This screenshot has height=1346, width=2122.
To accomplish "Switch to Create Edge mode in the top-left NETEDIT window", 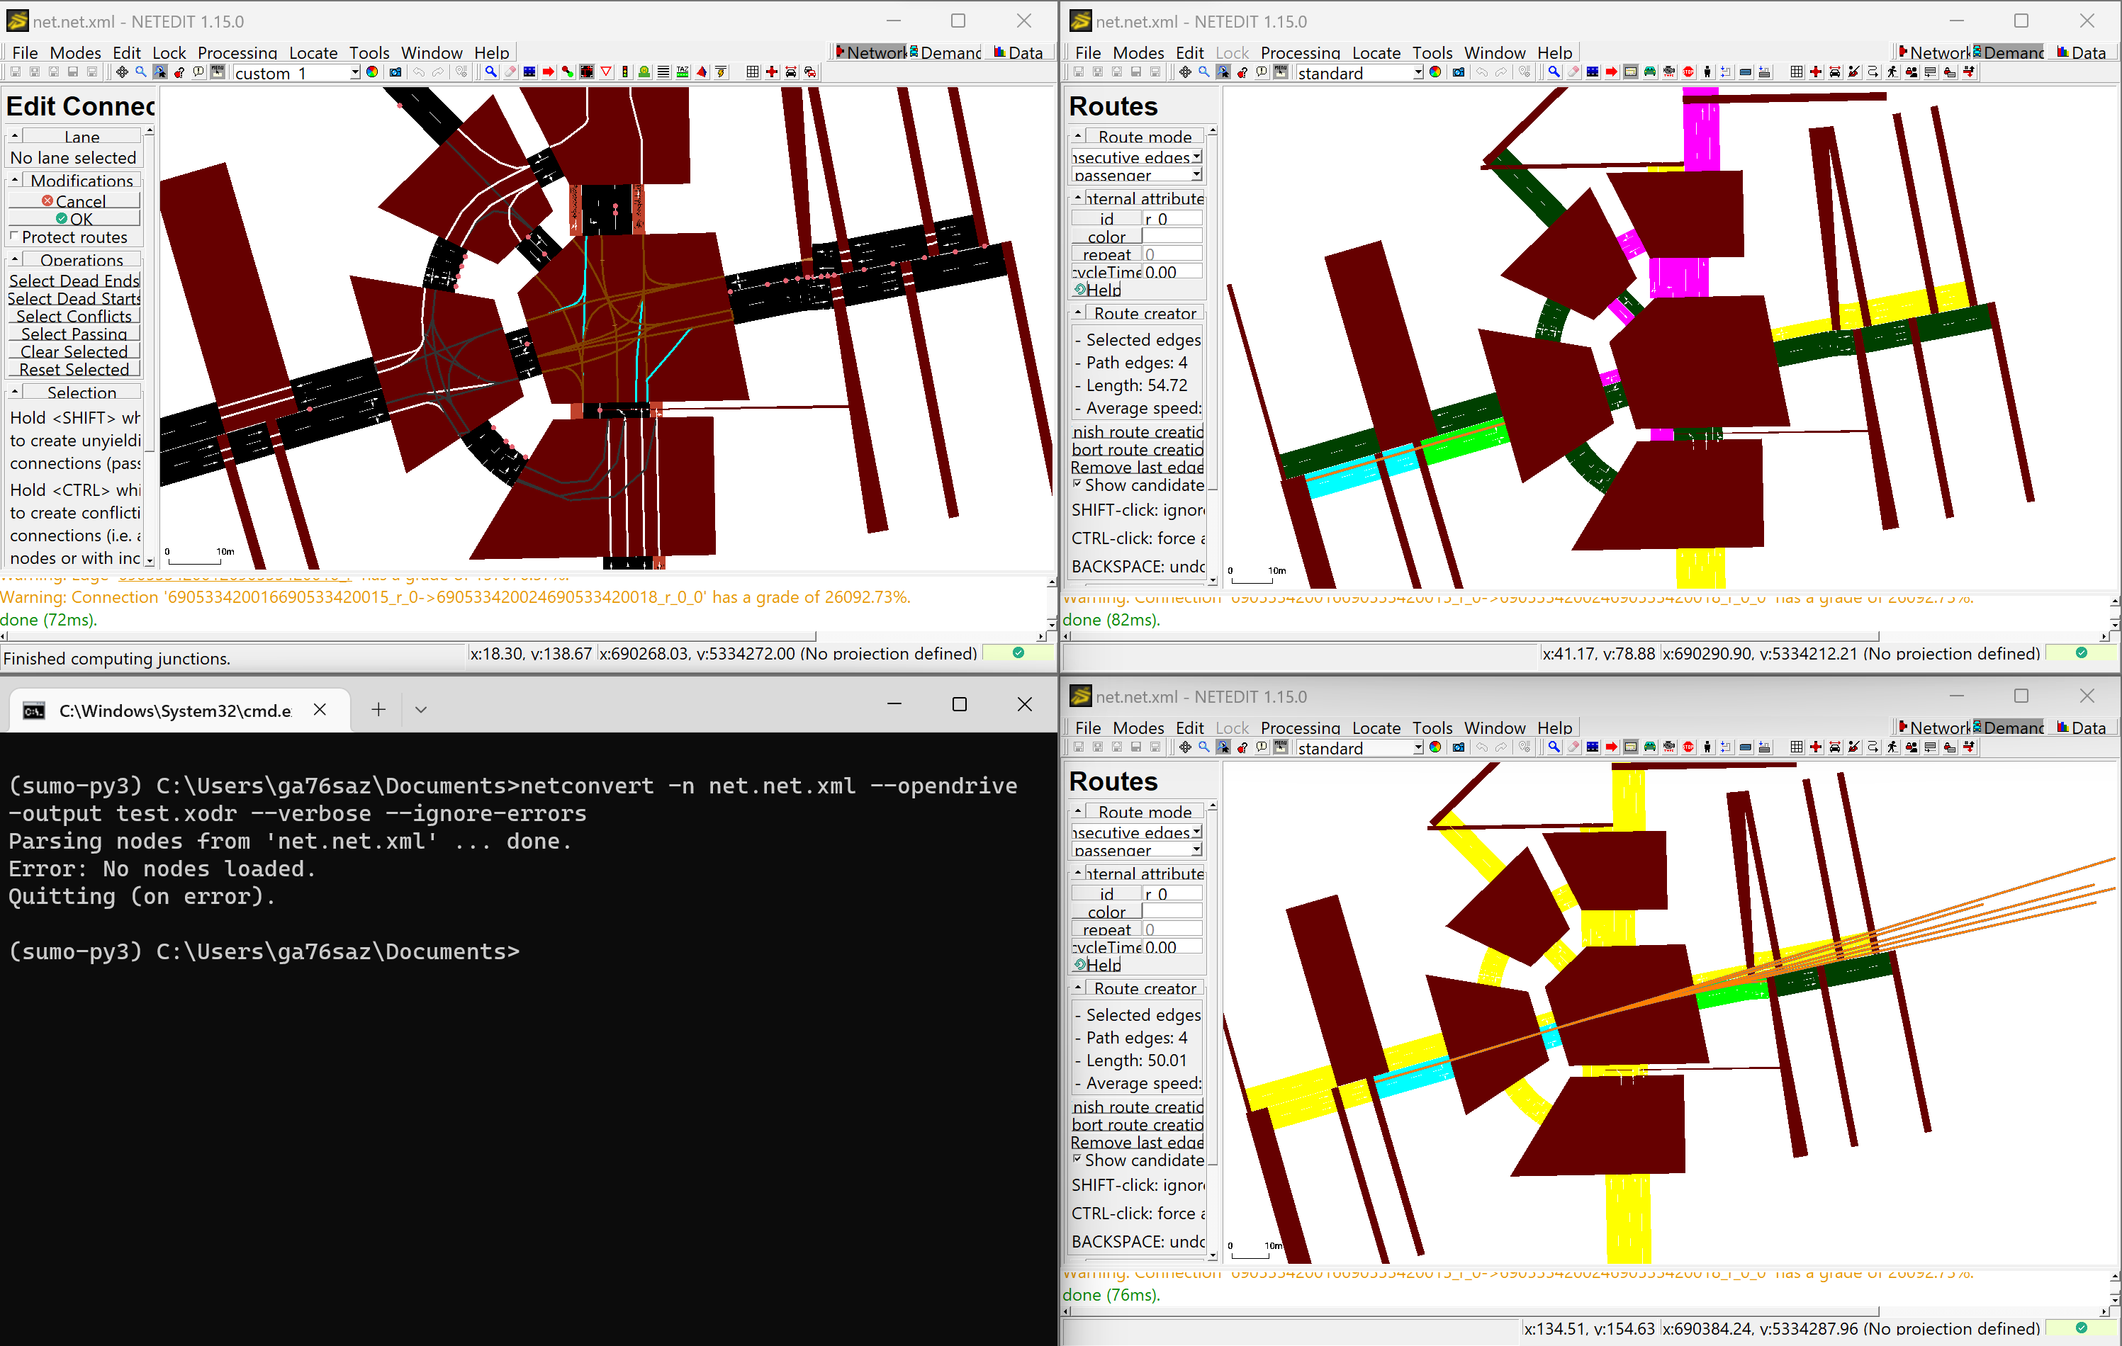I will pyautogui.click(x=568, y=72).
